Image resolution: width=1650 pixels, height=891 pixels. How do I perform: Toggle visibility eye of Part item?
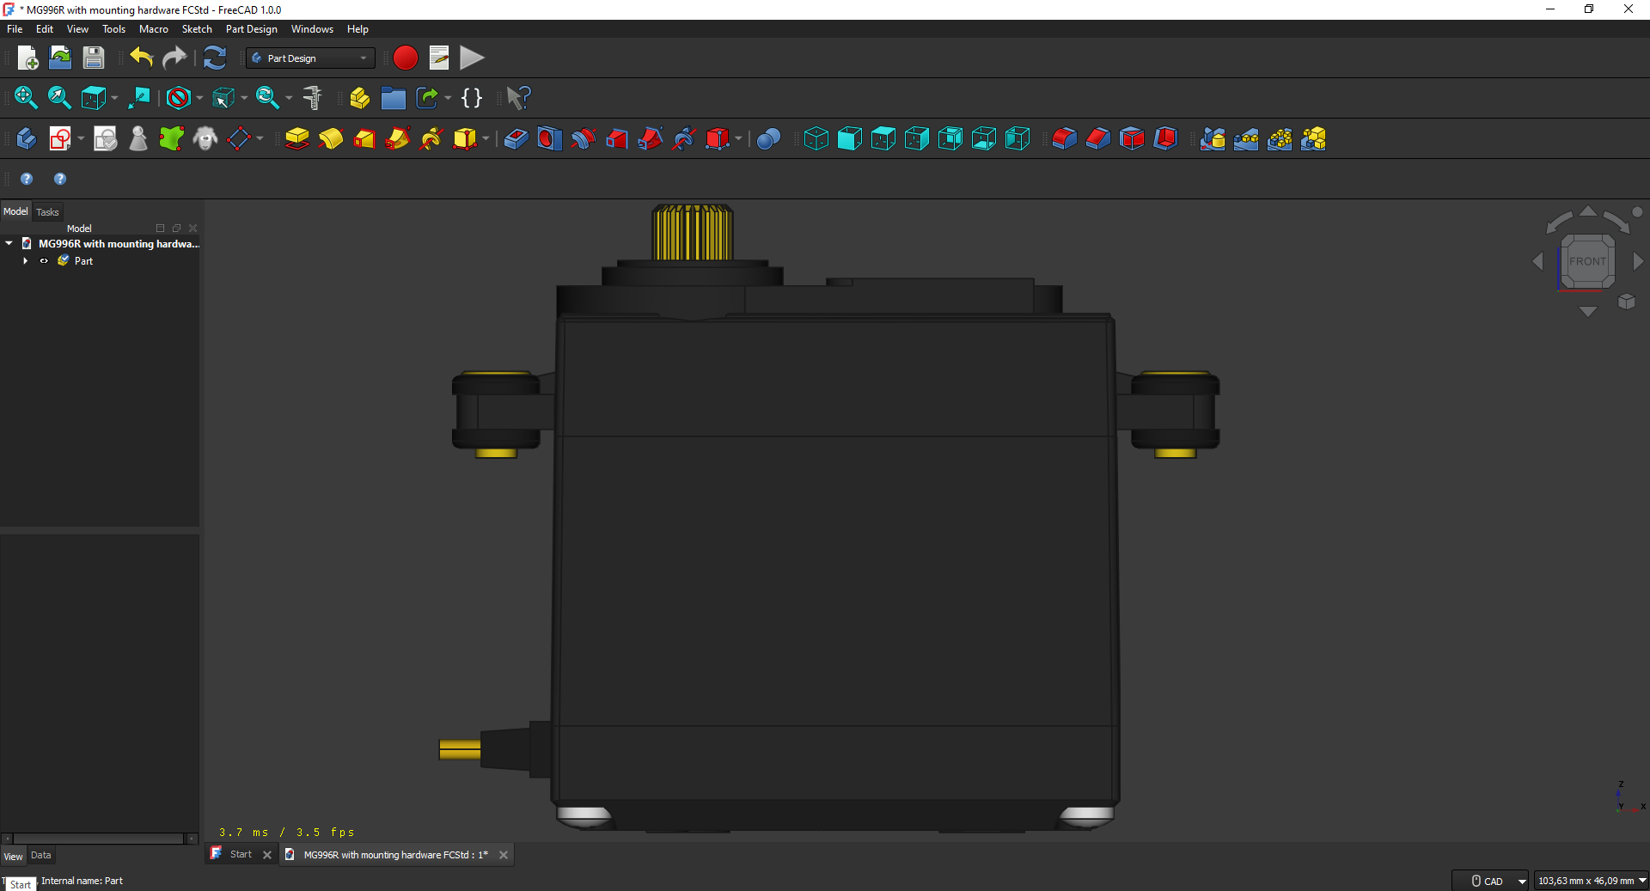point(44,261)
